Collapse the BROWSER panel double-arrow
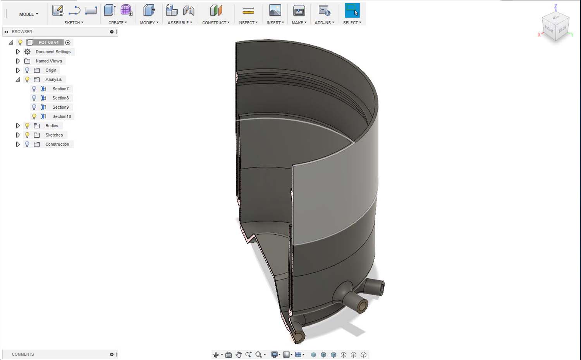581x360 pixels. coord(6,32)
